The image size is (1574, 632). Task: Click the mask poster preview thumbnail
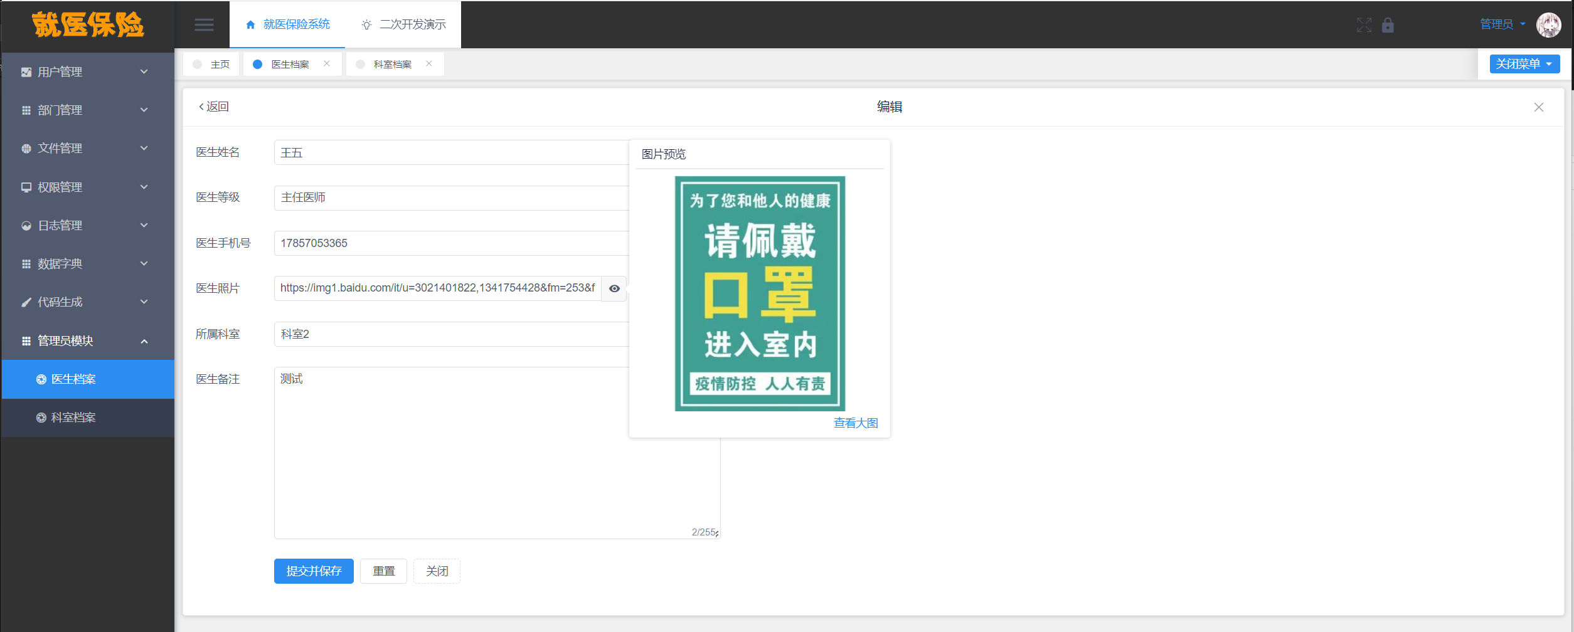(760, 293)
